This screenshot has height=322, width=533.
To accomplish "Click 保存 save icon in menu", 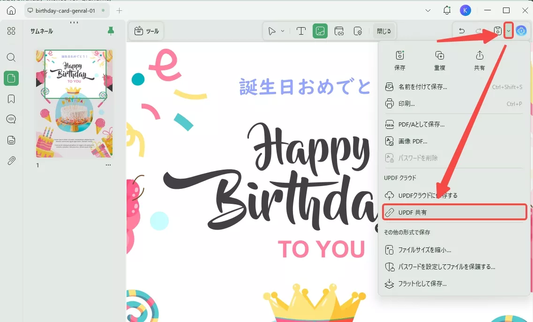I will (400, 60).
